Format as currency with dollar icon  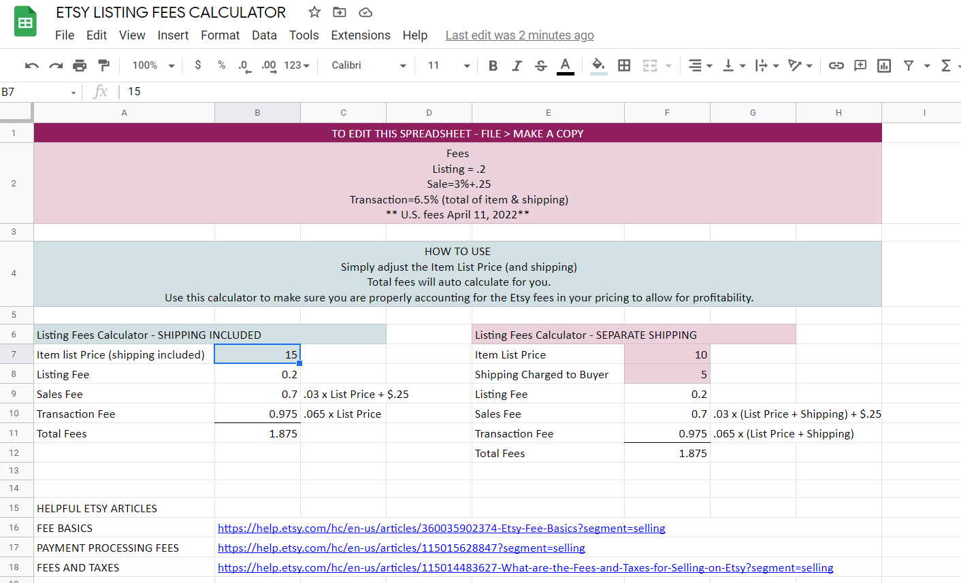(x=198, y=65)
